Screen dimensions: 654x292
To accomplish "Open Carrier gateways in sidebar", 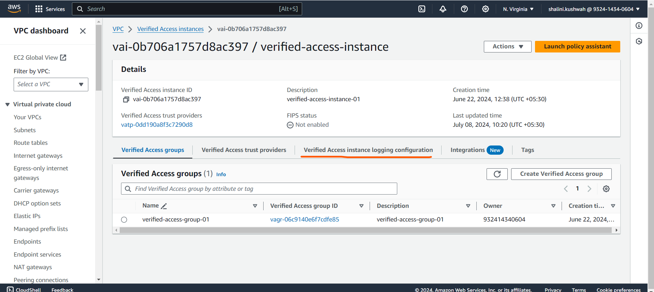I will [36, 191].
